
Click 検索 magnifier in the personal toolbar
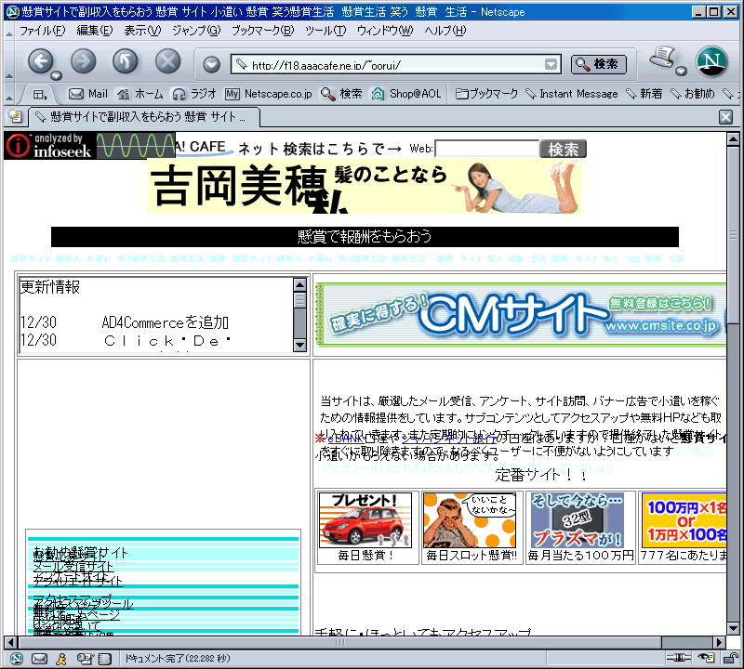(x=341, y=94)
